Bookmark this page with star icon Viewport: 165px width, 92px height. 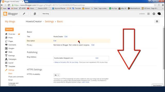[155, 5]
